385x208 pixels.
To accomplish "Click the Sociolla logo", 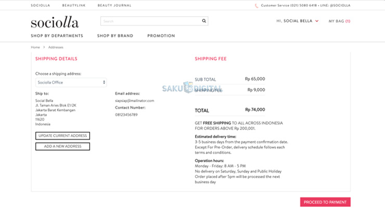I will pyautogui.click(x=55, y=22).
